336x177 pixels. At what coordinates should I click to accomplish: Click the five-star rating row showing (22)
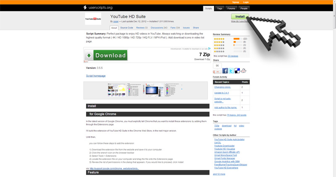pos(231,39)
